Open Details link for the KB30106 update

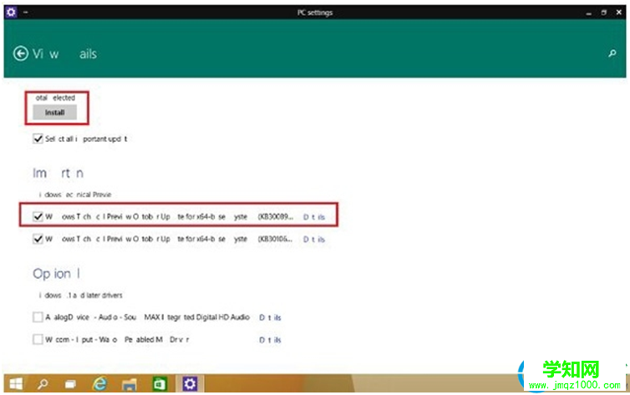tap(314, 240)
